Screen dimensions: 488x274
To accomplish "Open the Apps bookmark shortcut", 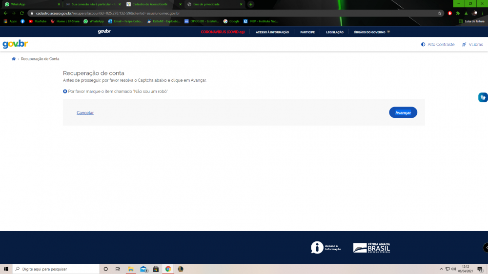I will (x=10, y=21).
